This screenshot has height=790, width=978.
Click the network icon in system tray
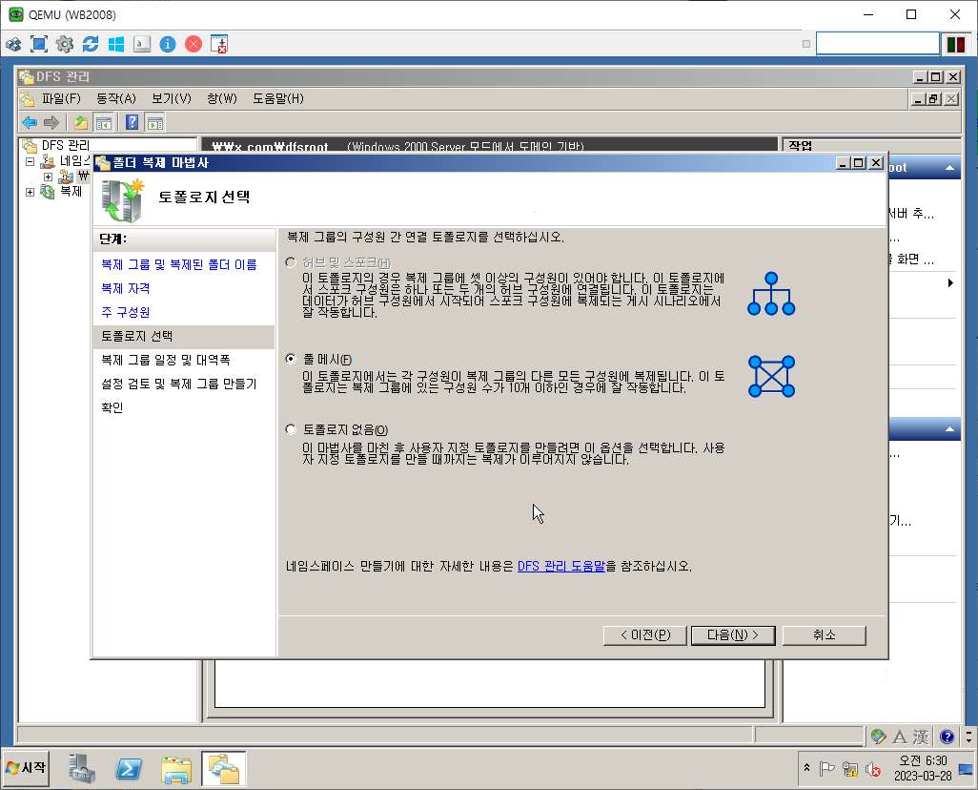(x=849, y=769)
